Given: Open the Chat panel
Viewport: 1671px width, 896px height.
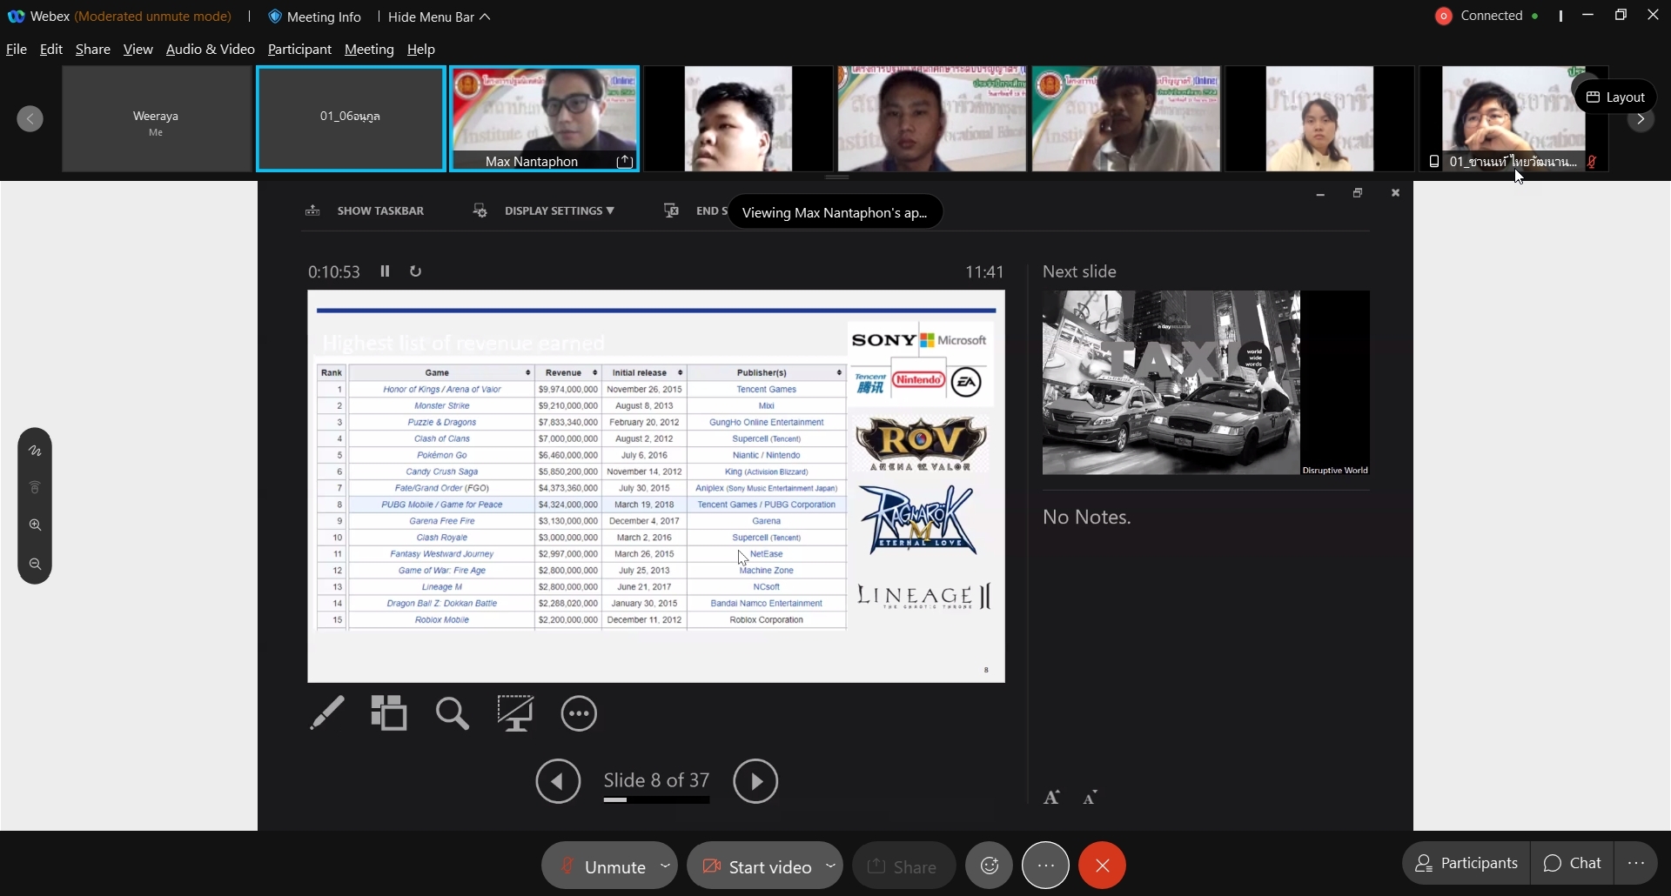Looking at the screenshot, I should click(1573, 864).
